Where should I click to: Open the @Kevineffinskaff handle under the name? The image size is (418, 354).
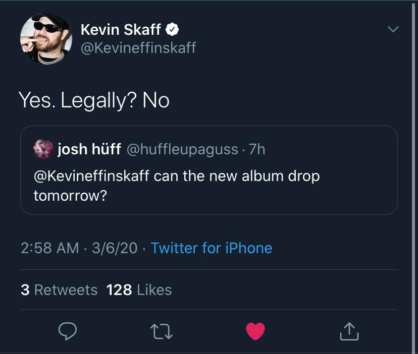point(138,48)
